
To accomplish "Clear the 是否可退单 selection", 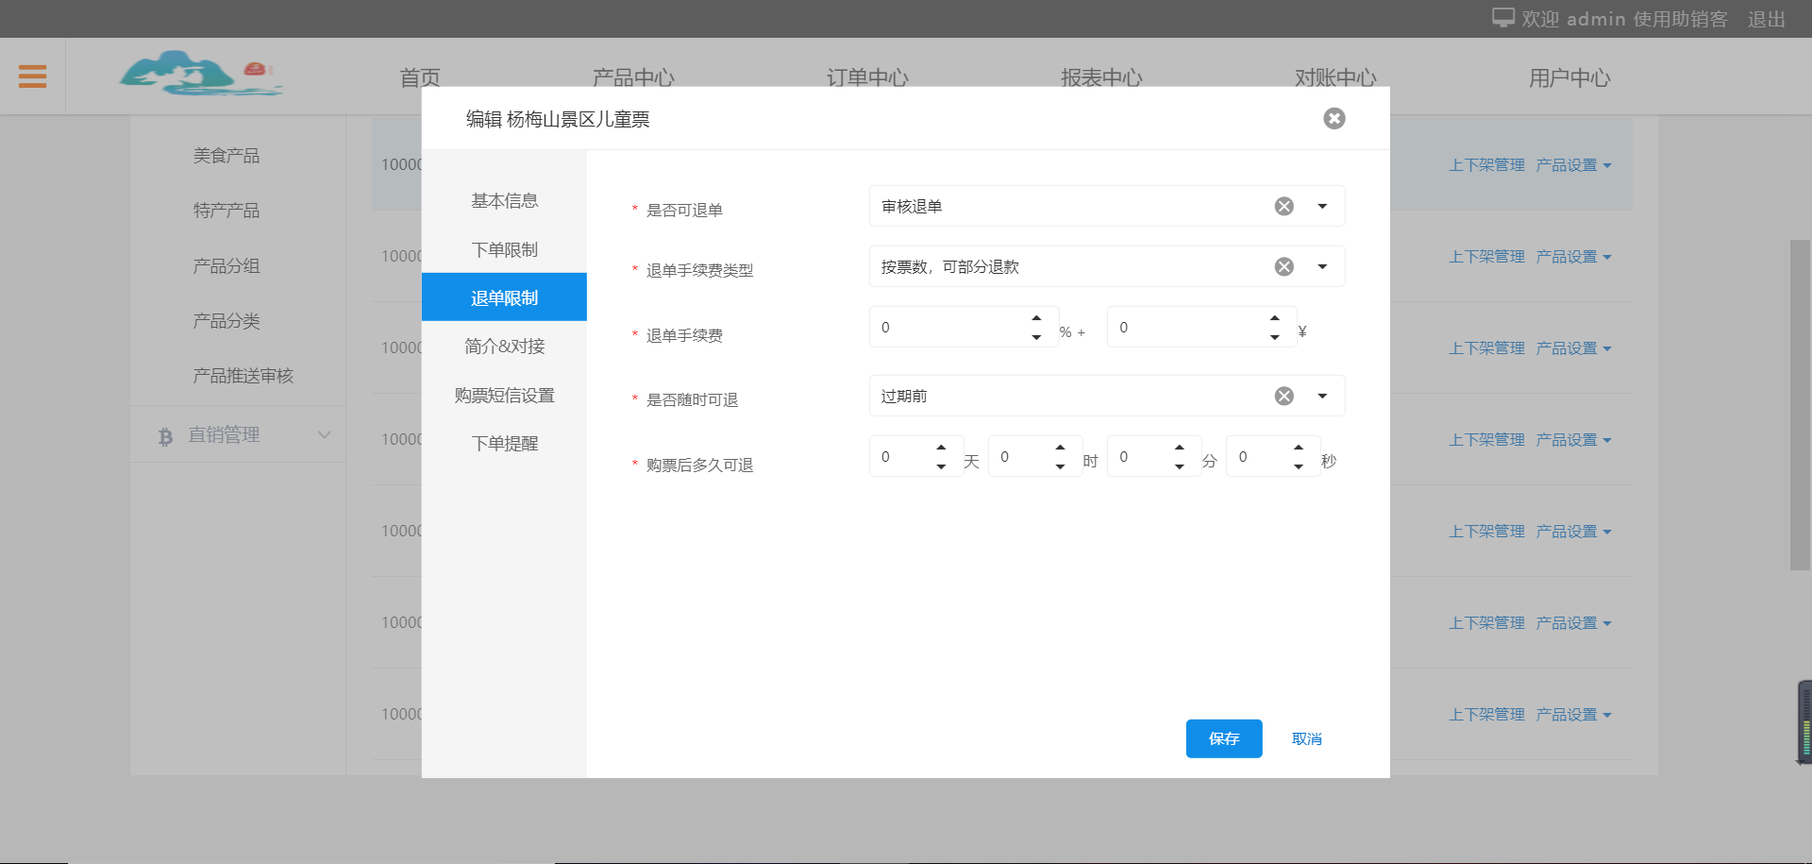I will (x=1283, y=206).
